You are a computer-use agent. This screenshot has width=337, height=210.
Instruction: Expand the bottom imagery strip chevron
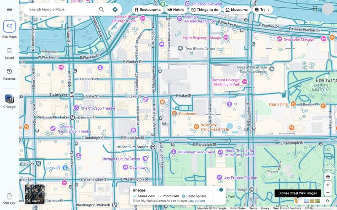coord(327,201)
